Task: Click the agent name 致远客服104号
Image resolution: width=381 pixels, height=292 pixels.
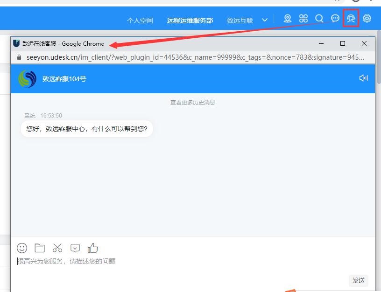Action: [64, 79]
